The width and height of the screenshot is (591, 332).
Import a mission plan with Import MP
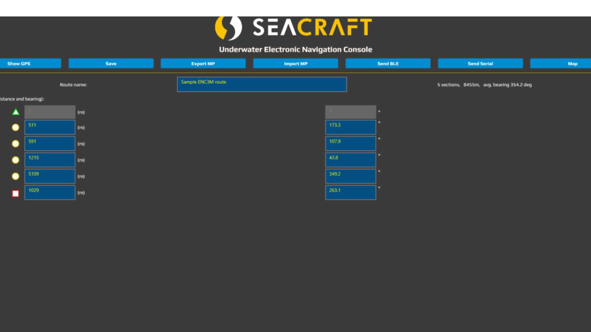[x=295, y=63]
